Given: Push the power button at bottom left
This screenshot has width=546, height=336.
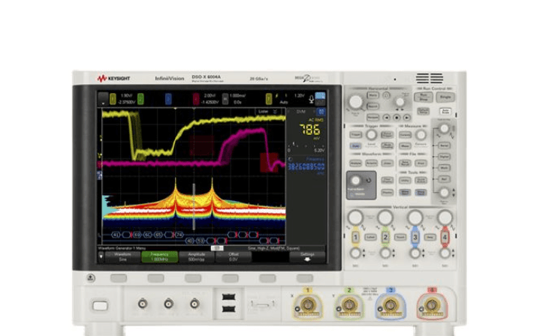Looking at the screenshot, I should (x=100, y=306).
